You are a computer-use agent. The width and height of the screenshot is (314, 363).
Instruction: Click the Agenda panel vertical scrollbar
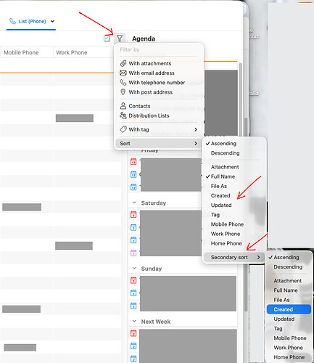[240, 102]
